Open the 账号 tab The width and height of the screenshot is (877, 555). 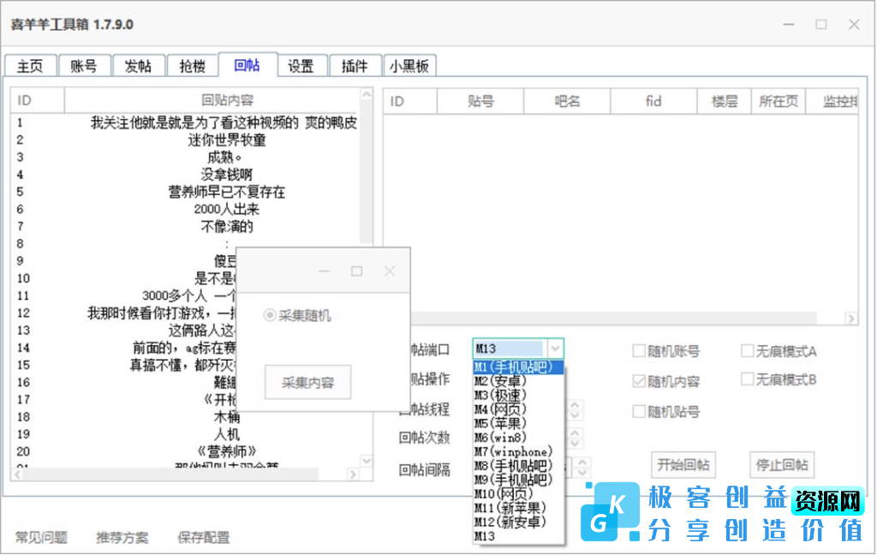coord(84,64)
